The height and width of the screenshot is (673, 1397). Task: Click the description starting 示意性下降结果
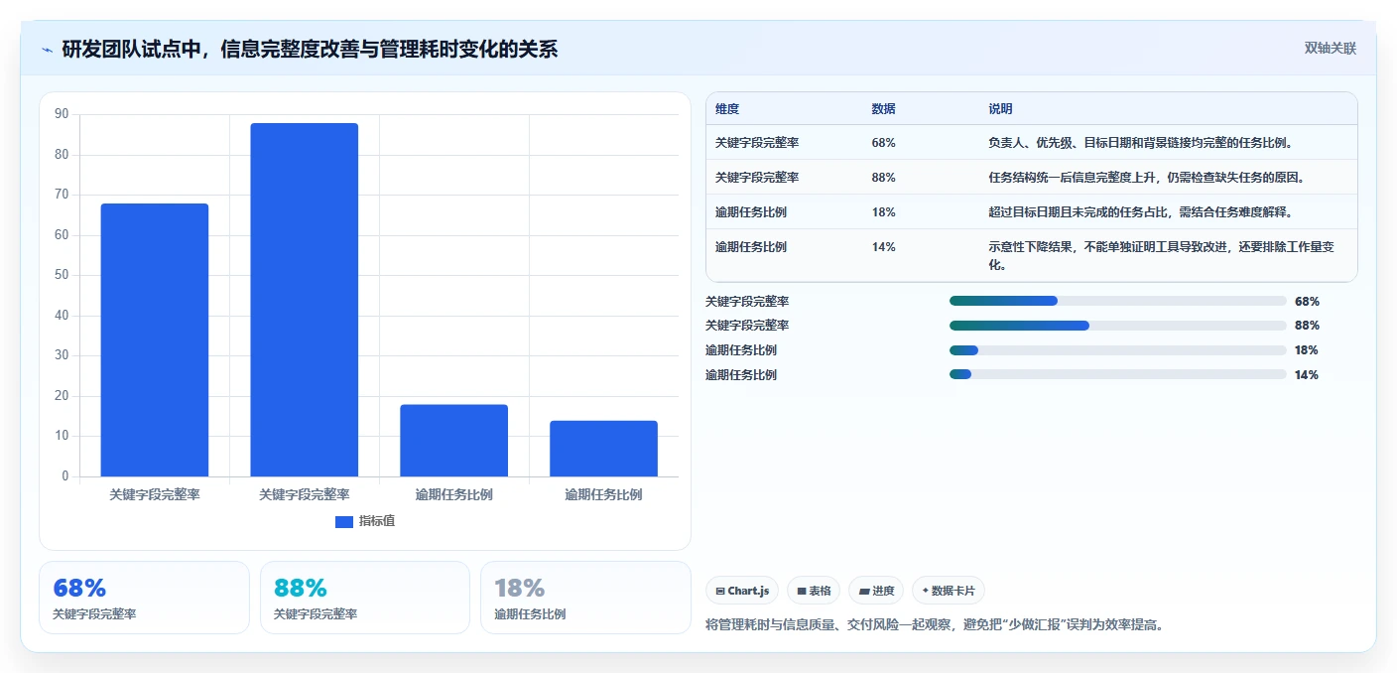1162,256
